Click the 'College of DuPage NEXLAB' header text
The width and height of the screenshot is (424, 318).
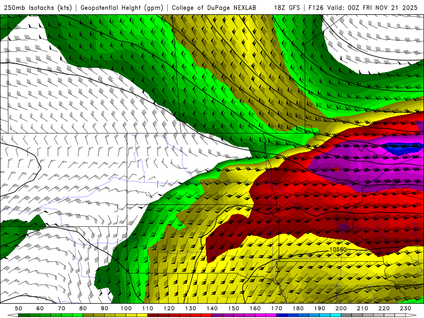214,8
